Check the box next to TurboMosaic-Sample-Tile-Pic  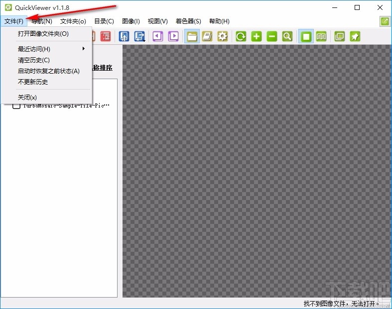[x=16, y=105]
